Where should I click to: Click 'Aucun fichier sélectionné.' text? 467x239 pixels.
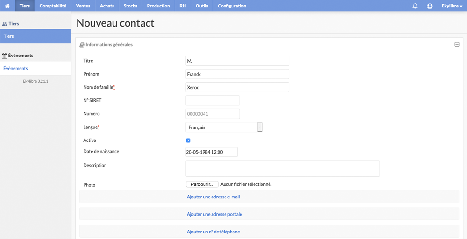coord(246,184)
